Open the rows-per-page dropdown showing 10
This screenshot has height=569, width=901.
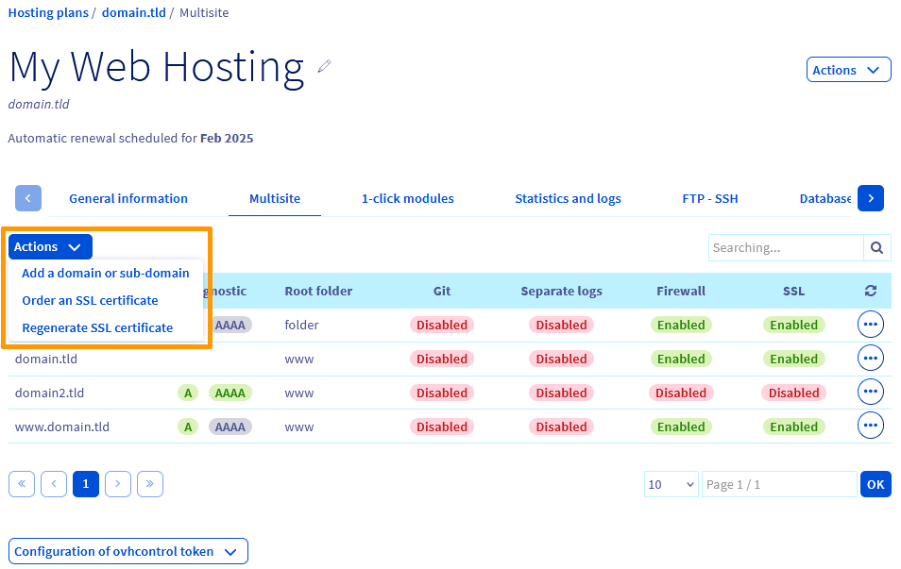(x=671, y=484)
